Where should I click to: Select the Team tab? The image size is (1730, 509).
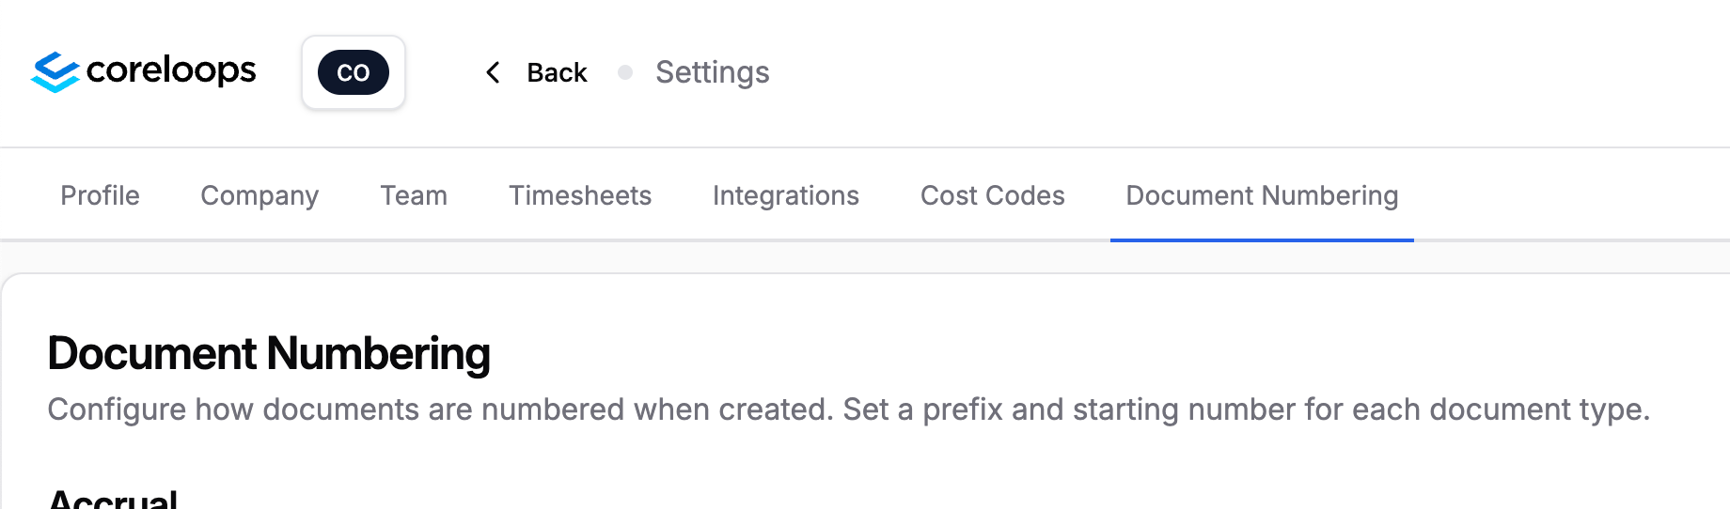tap(414, 195)
